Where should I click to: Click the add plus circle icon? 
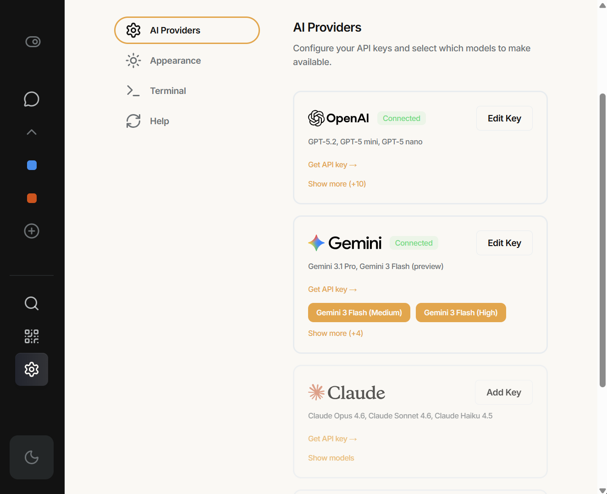tap(32, 231)
